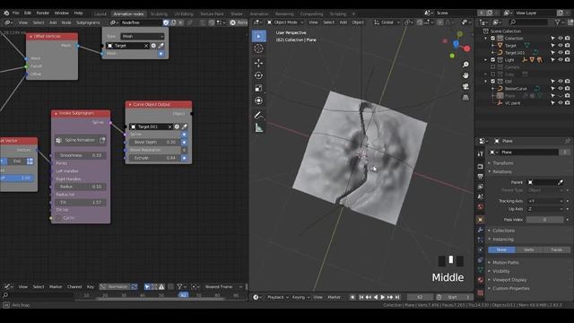Toggle the Ctrl collection checkbox
This screenshot has width=574, height=323.
pyautogui.click(x=492, y=82)
